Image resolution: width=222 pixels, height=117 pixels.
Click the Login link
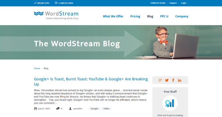click(183, 3)
